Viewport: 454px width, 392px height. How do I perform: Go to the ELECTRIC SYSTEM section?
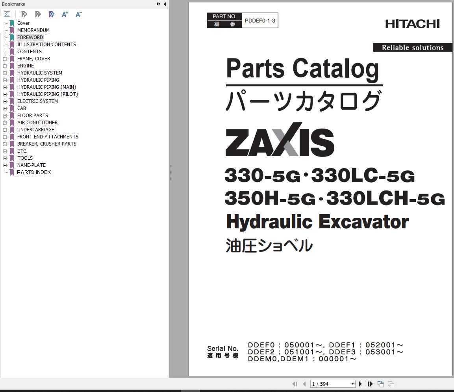pyautogui.click(x=37, y=101)
